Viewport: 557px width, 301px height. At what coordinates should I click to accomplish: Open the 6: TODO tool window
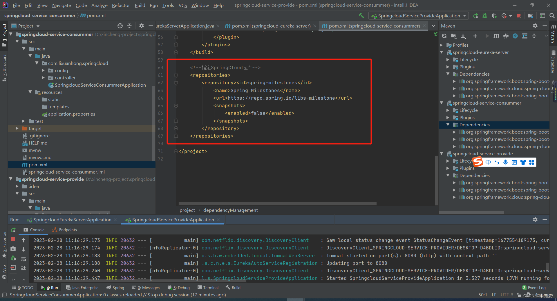tap(23, 288)
